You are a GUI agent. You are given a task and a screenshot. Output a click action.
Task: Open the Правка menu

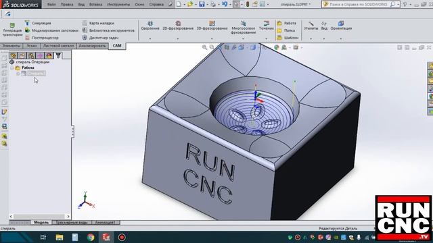pyautogui.click(x=67, y=5)
